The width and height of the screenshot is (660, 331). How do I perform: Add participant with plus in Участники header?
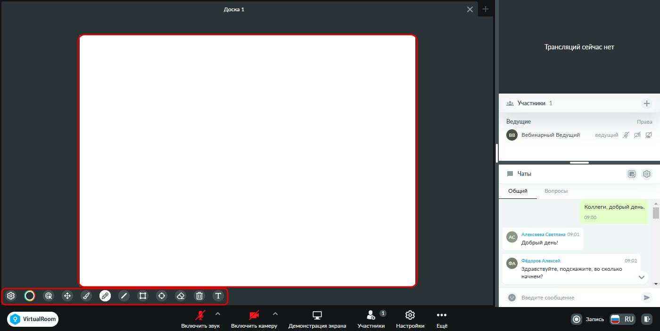(647, 103)
